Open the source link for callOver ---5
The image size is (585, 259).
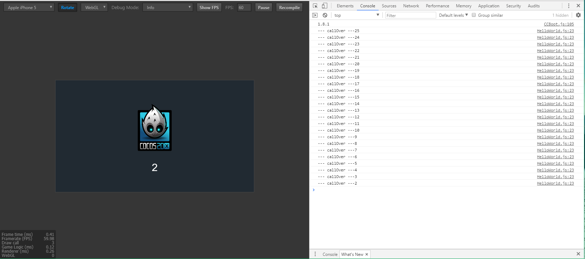pos(555,163)
